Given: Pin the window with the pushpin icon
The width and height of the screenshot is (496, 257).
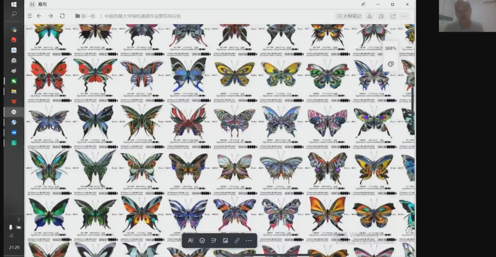Looking at the screenshot, I should tap(363, 4).
